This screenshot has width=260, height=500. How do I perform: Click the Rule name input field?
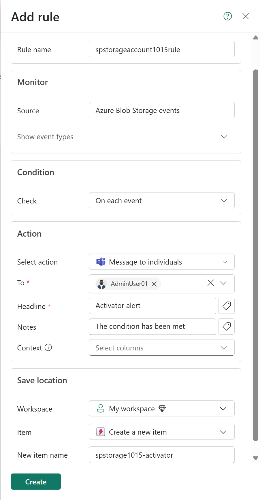point(162,50)
